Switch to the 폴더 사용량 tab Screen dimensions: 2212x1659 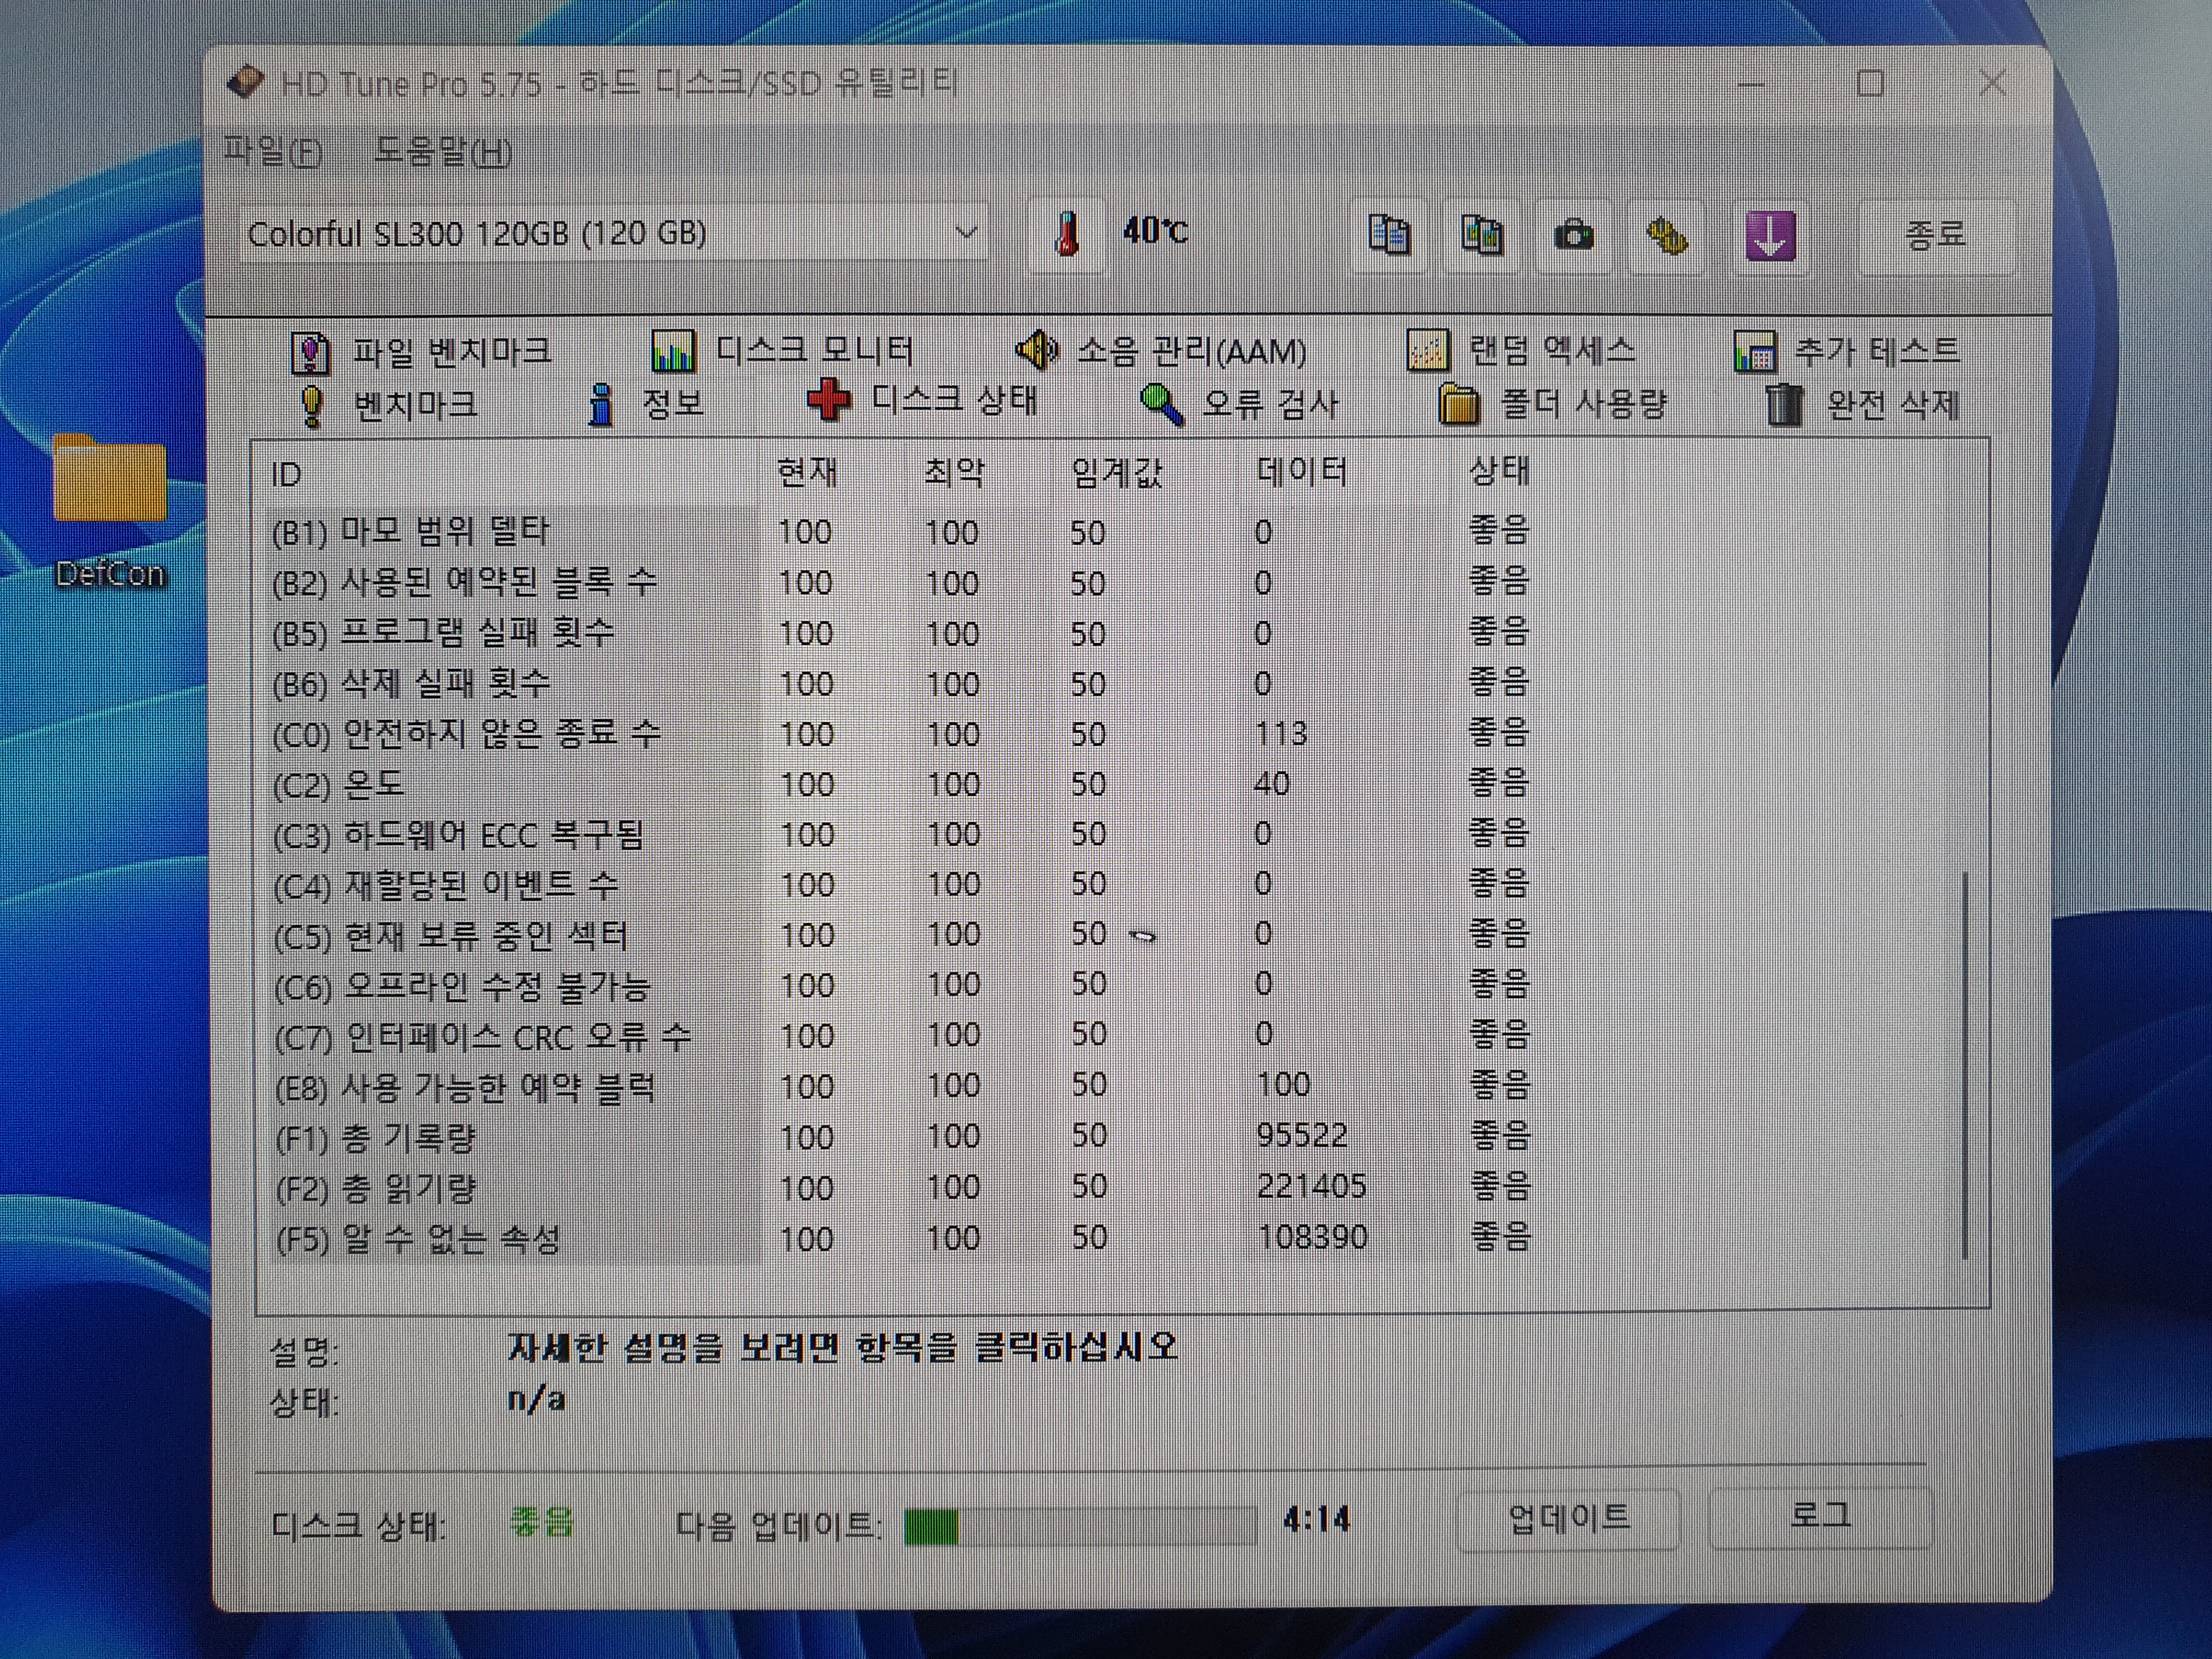[x=1553, y=404]
